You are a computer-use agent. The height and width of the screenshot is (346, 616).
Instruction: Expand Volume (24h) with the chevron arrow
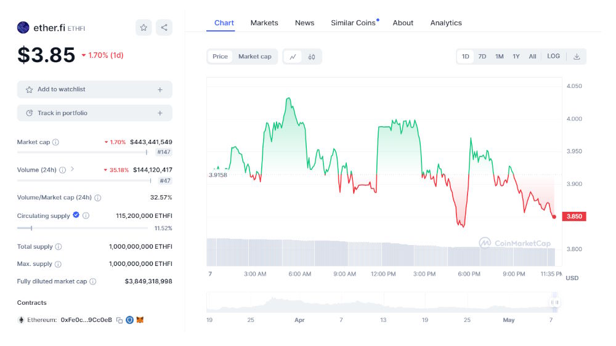(72, 169)
